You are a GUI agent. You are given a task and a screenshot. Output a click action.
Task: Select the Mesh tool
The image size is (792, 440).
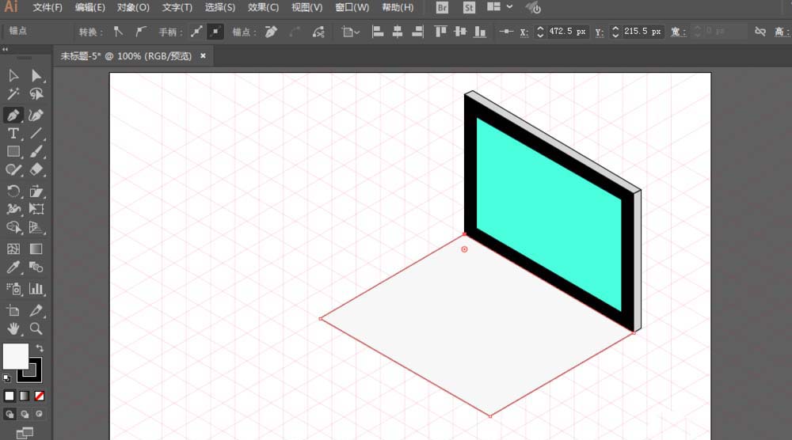pos(13,248)
